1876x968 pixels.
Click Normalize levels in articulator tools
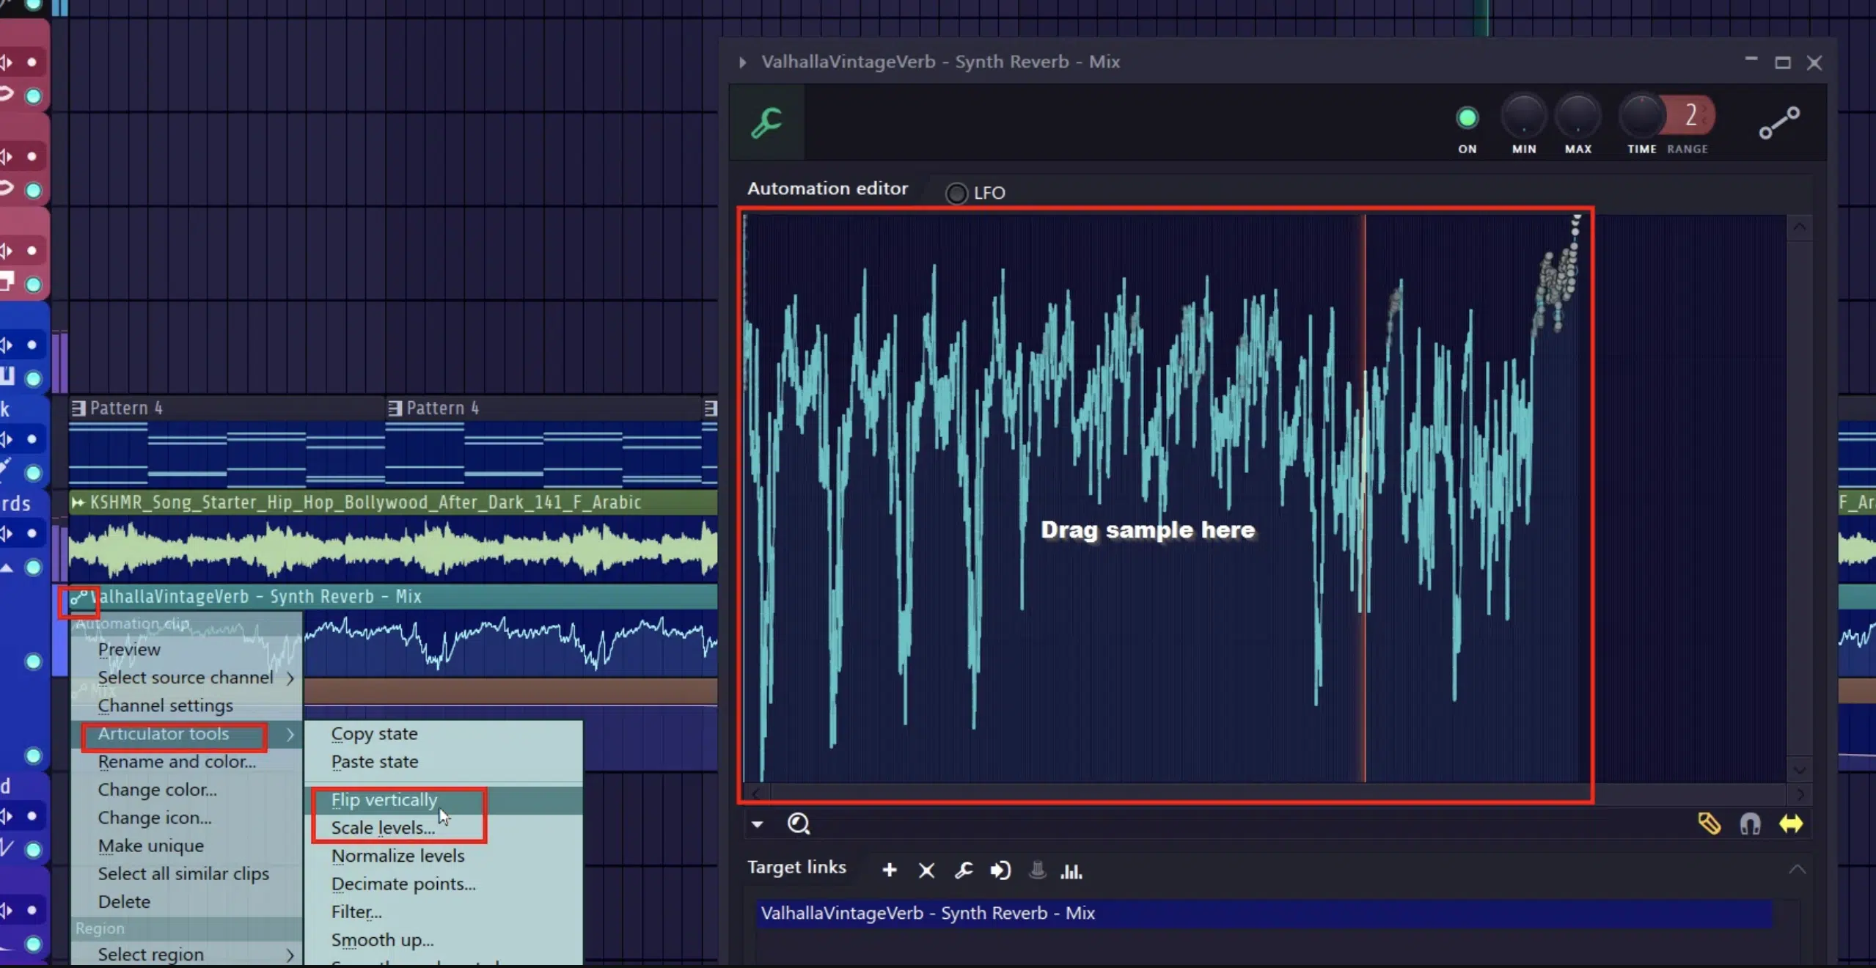397,854
